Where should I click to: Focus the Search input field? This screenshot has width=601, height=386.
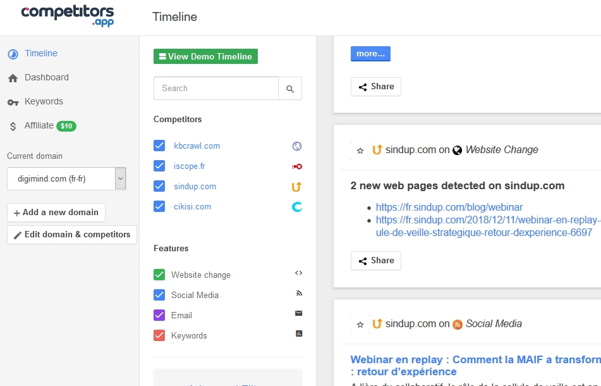point(216,89)
